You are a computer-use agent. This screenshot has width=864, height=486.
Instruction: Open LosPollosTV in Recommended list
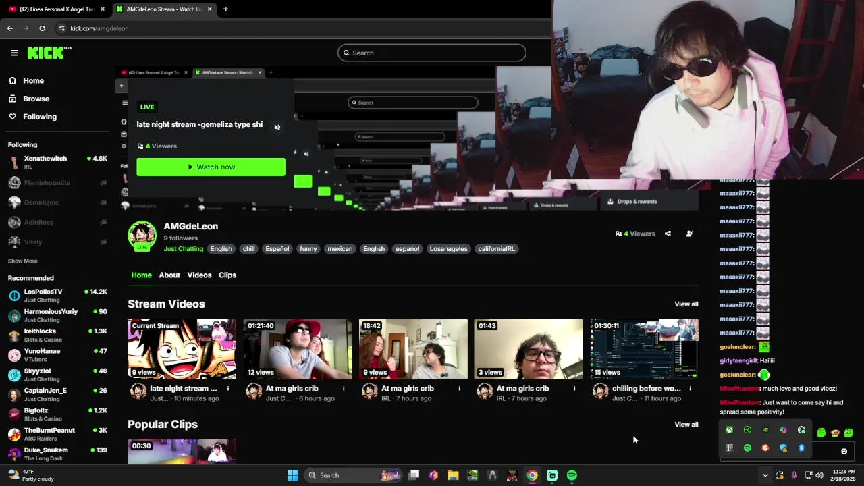[57, 295]
